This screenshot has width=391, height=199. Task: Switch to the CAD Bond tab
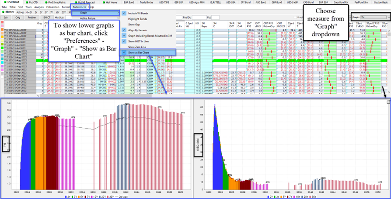click(x=308, y=2)
